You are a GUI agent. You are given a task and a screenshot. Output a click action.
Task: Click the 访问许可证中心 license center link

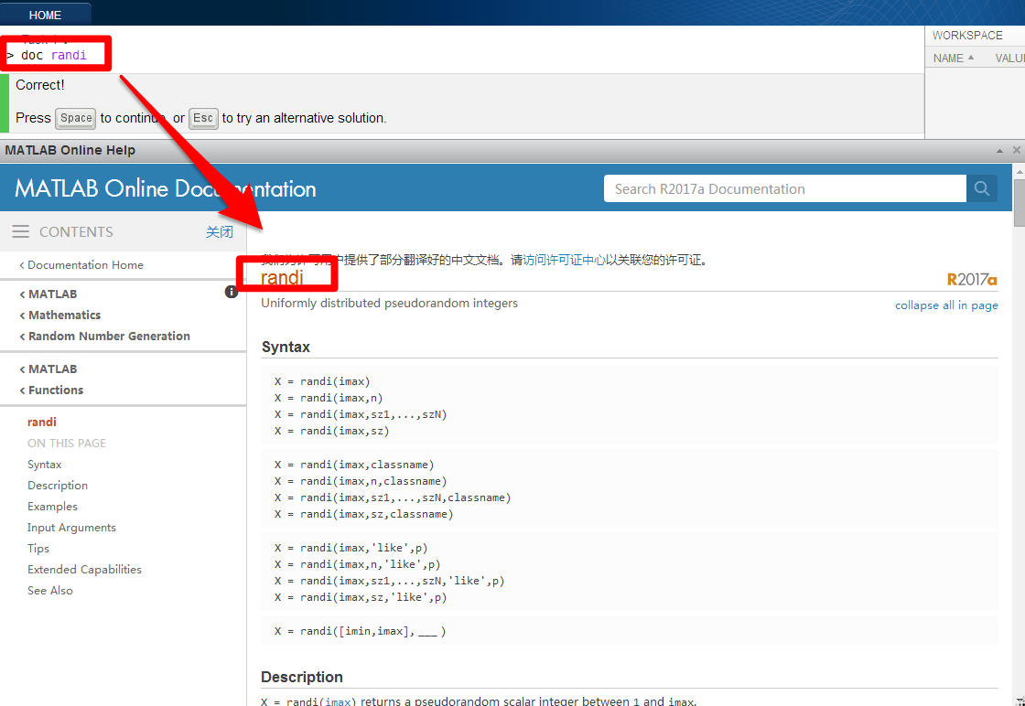(564, 260)
